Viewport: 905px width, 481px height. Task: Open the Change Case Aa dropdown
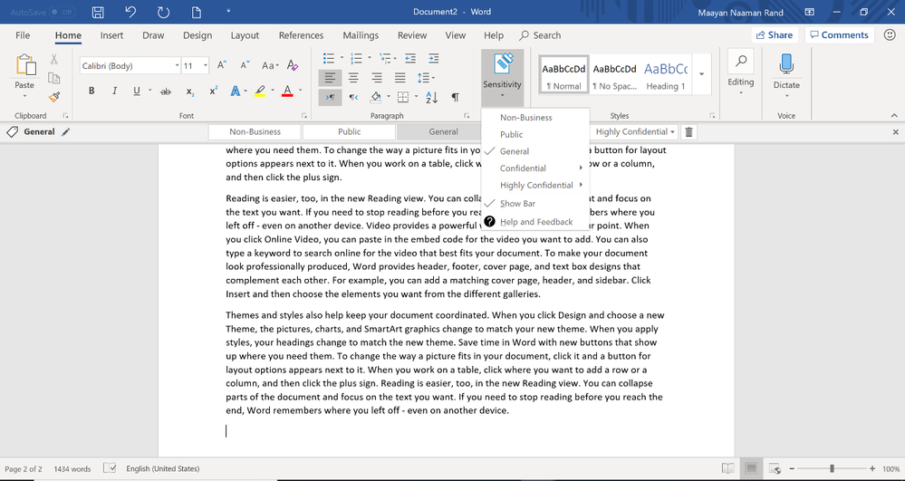pyautogui.click(x=270, y=65)
